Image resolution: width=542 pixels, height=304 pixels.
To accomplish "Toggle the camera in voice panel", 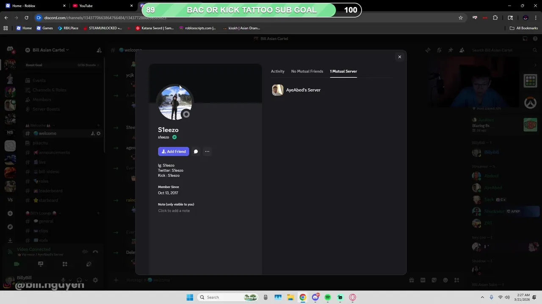I will coord(17,264).
